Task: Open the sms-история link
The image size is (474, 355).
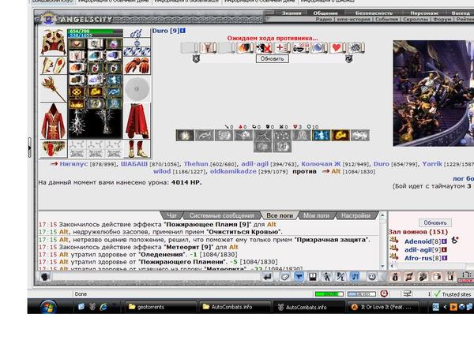Action: pyautogui.click(x=354, y=19)
